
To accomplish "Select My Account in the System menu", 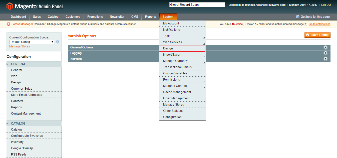I will [182, 23].
